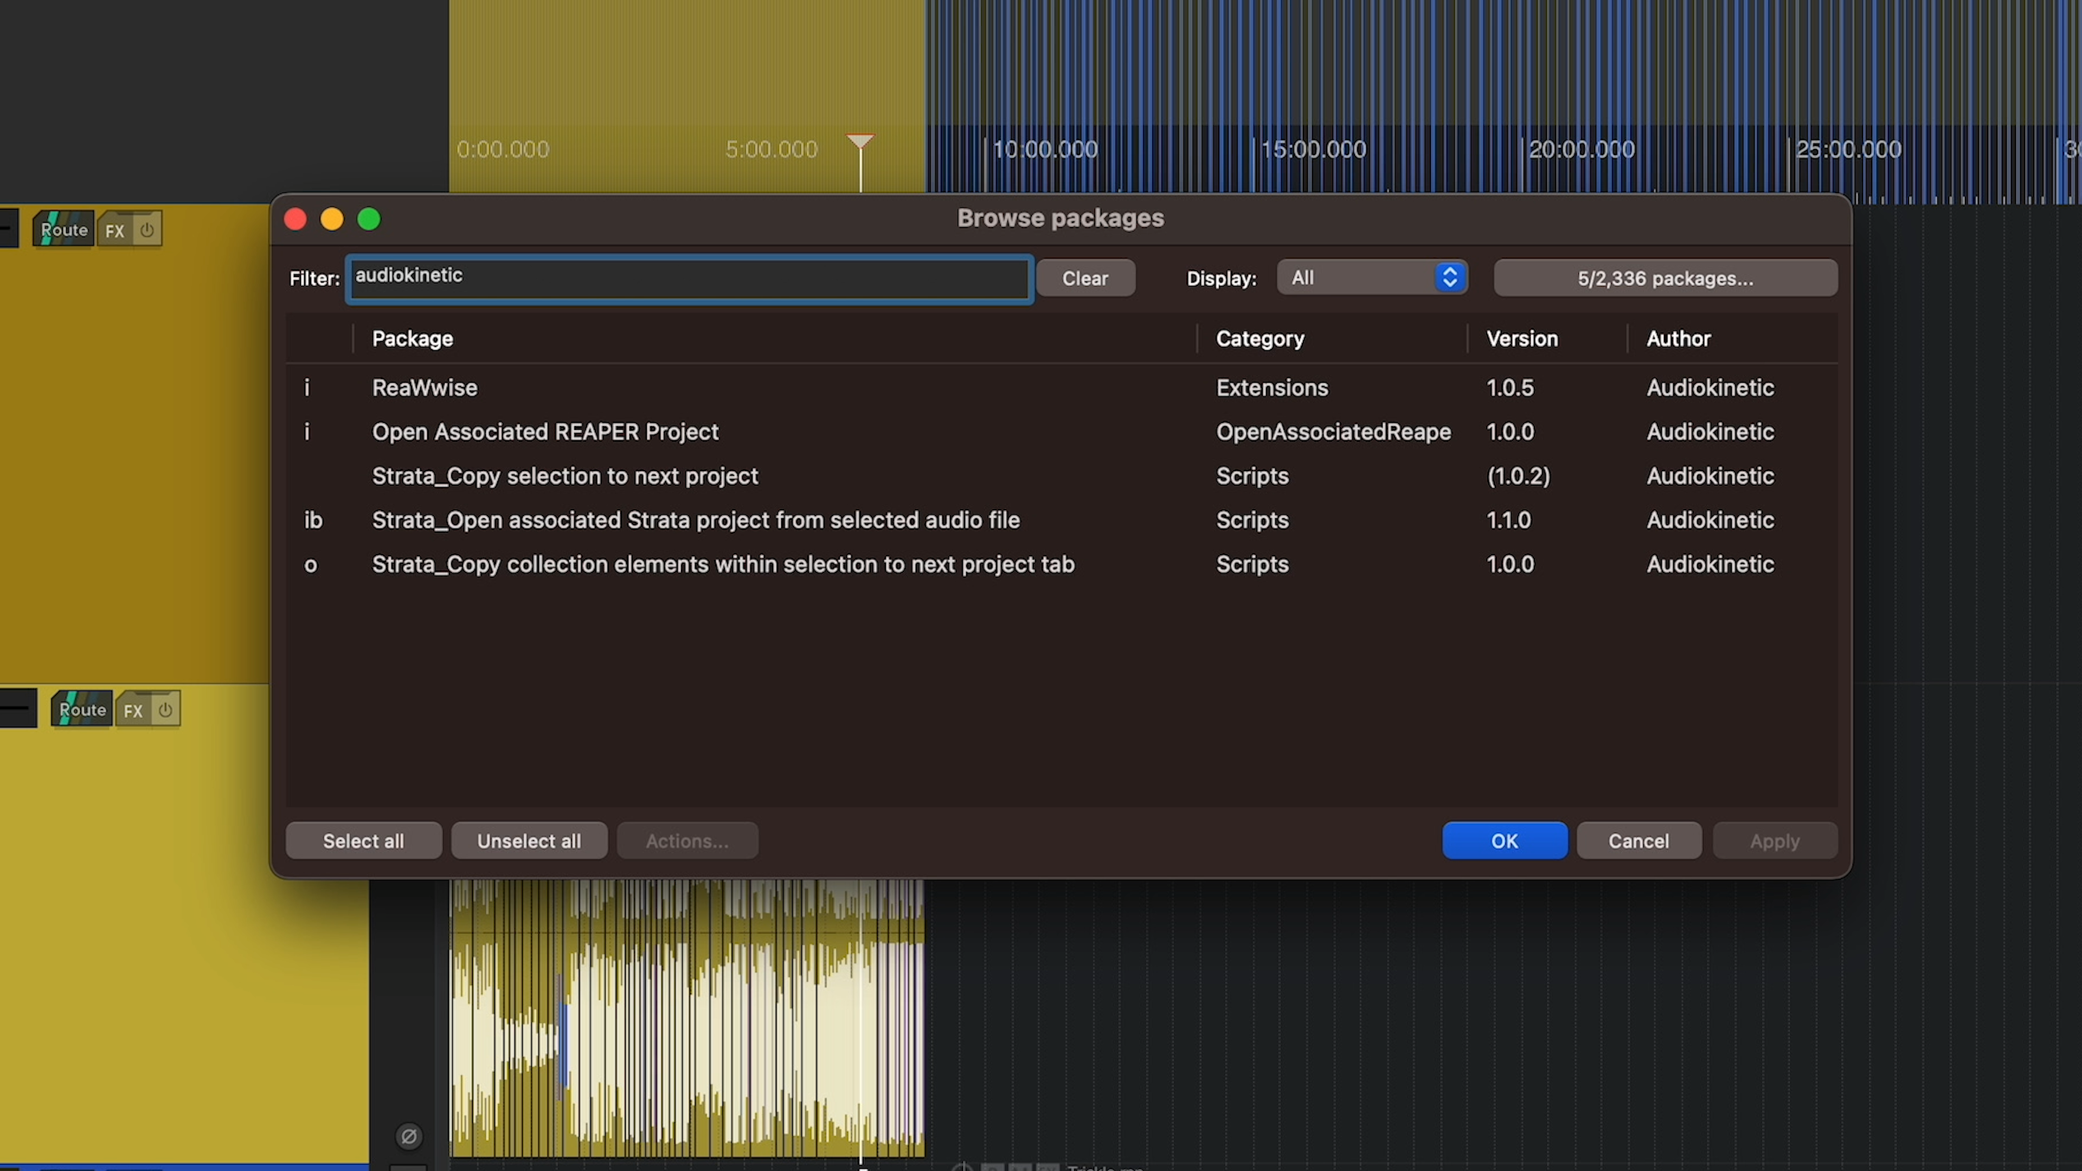Sort by the Package column header
This screenshot has width=2082, height=1171.
(x=412, y=339)
